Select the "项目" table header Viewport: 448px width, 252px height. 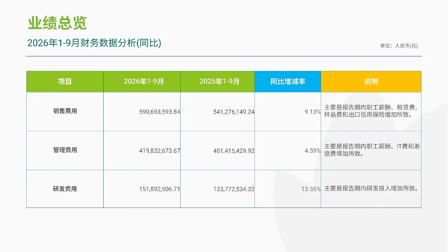click(x=65, y=82)
